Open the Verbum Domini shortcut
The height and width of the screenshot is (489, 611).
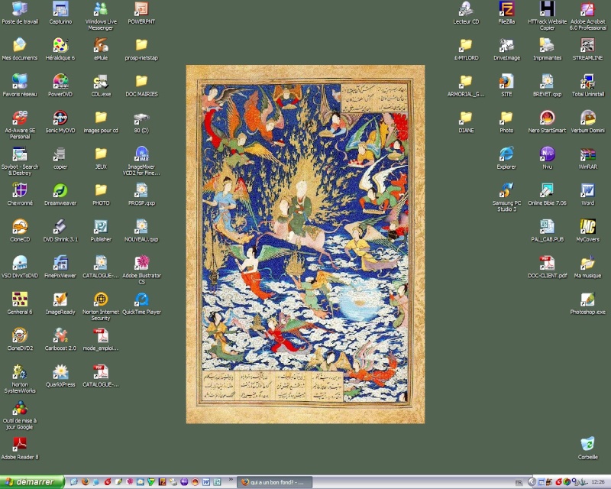coord(587,121)
